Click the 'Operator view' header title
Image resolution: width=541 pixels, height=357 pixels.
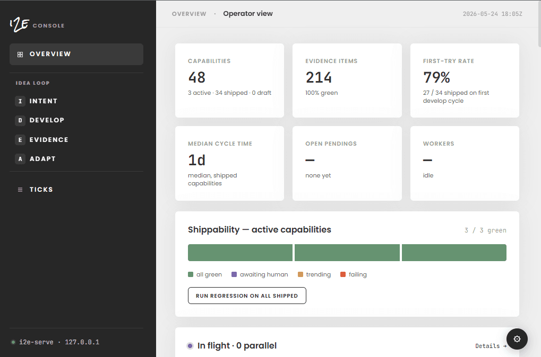point(248,14)
